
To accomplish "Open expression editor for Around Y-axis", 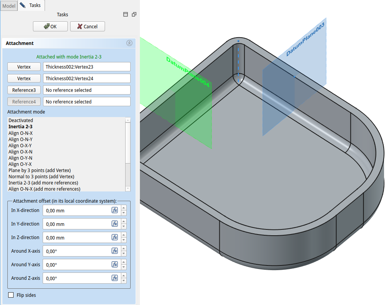I will [x=115, y=264].
